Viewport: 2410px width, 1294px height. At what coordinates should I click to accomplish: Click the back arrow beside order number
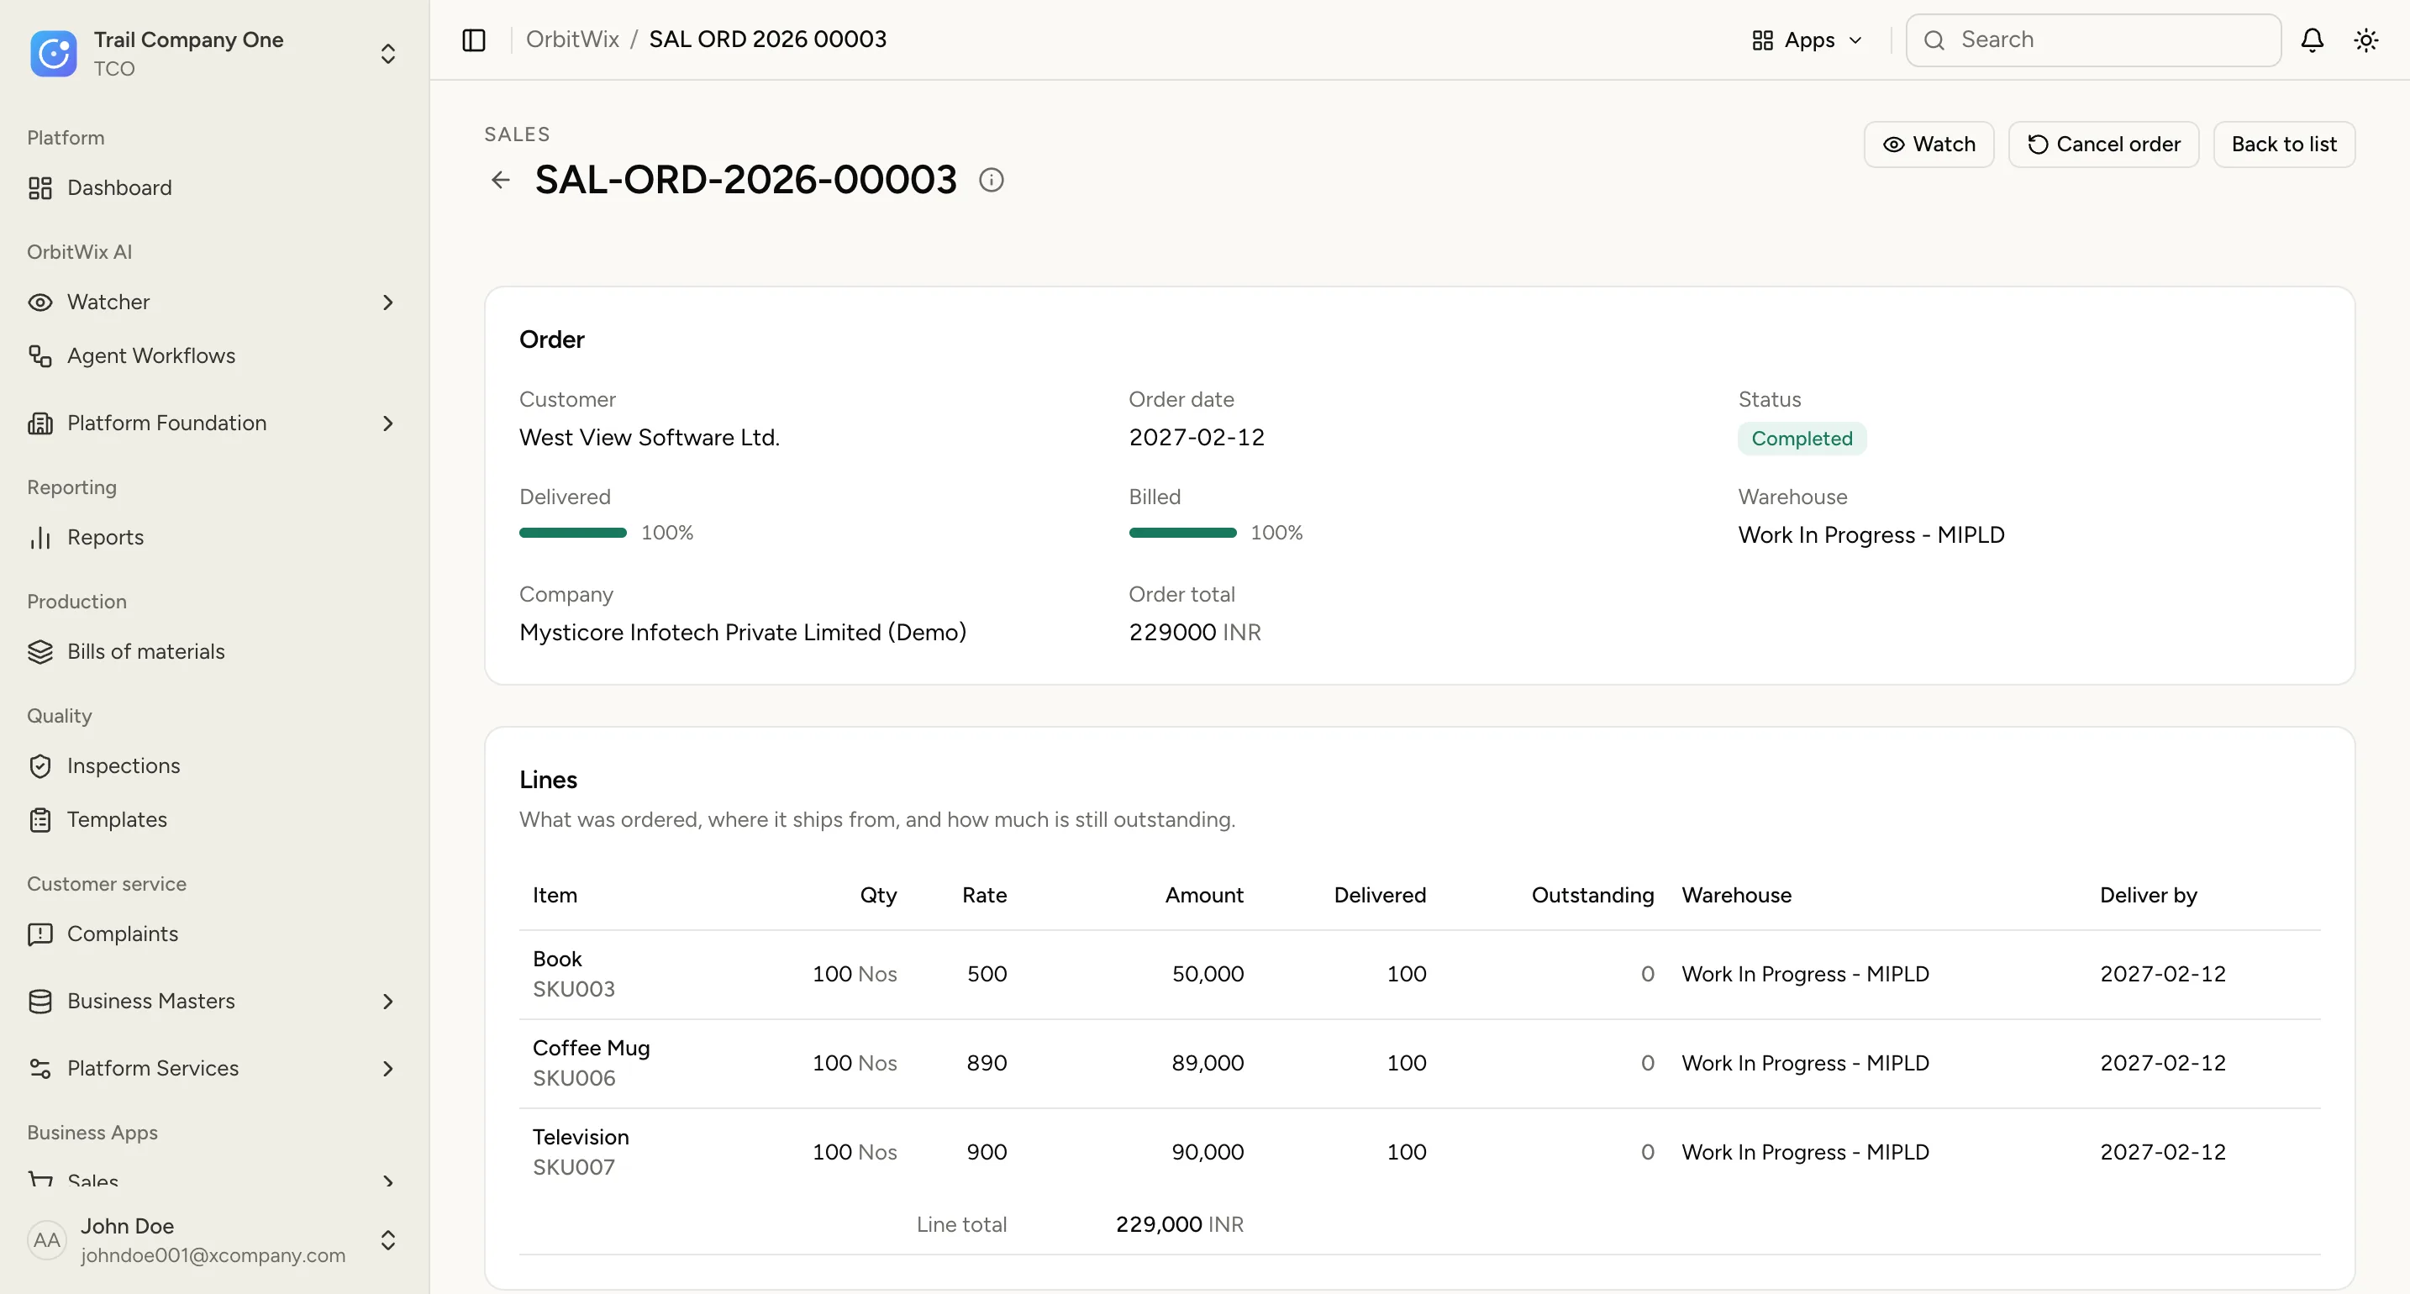(x=501, y=180)
